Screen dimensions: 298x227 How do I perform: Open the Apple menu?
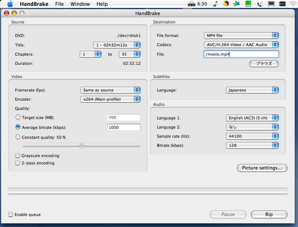(10, 4)
